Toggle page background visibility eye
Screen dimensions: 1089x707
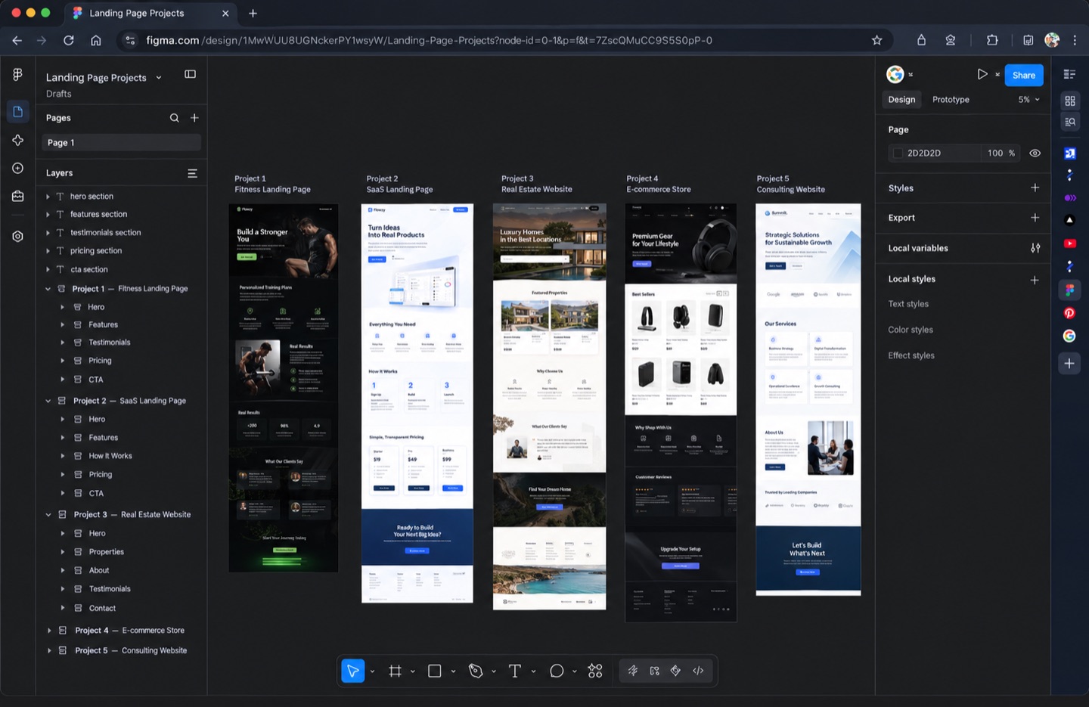point(1035,153)
